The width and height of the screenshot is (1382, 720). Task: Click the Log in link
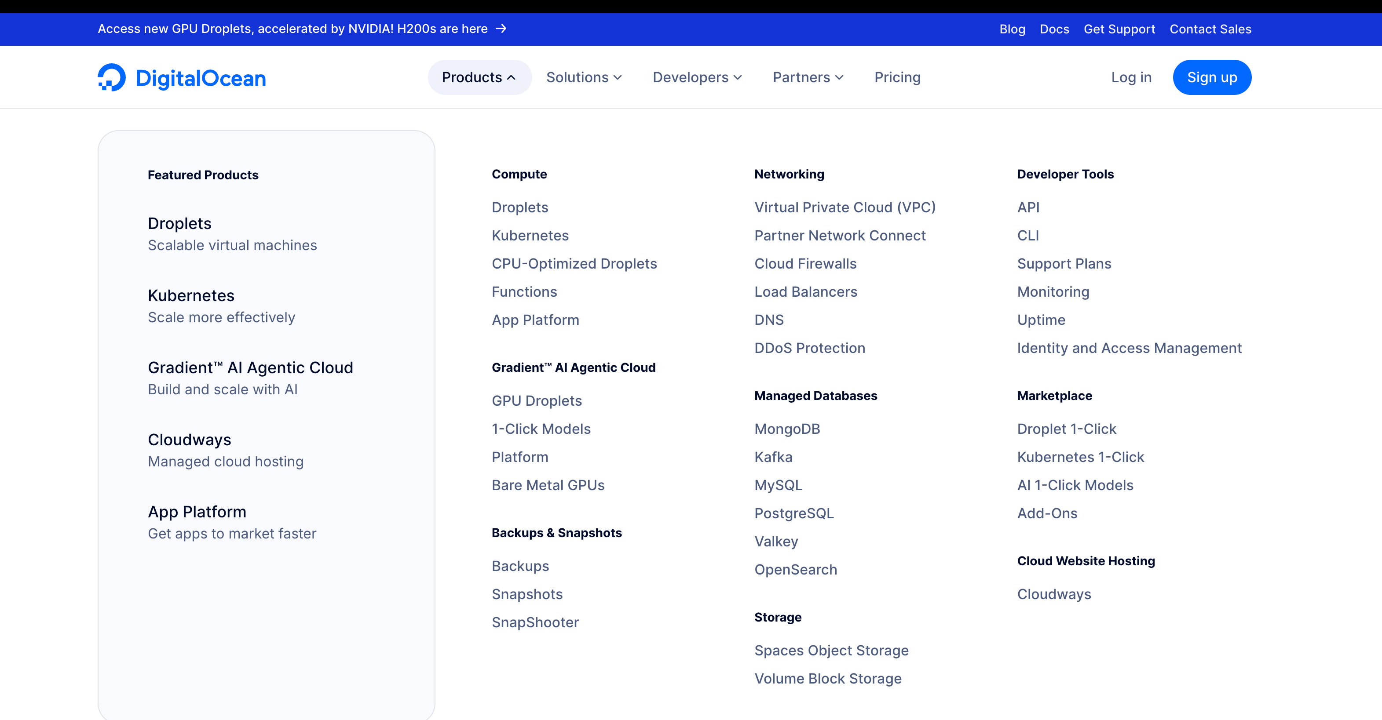(x=1131, y=77)
